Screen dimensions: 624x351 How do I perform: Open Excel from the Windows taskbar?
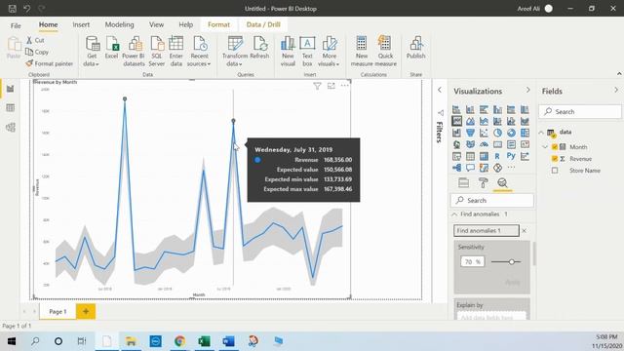(204, 341)
